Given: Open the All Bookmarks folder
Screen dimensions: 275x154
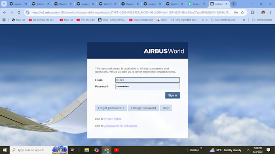Looking at the screenshot, I should pos(262,20).
